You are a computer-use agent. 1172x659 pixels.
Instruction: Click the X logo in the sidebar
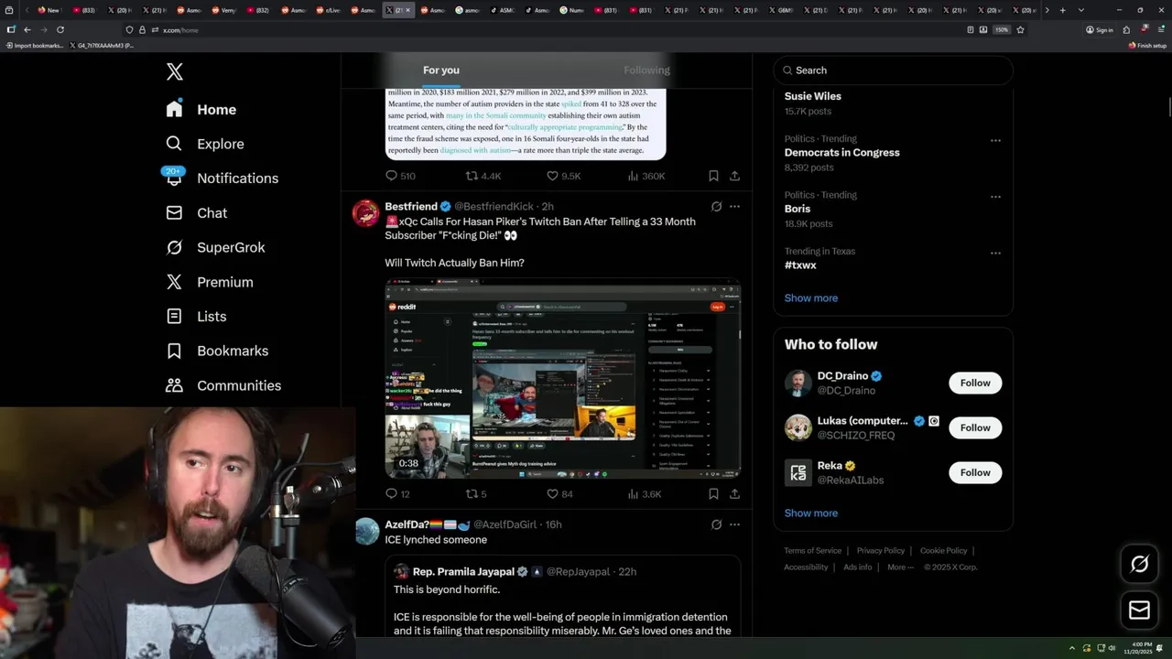(174, 72)
